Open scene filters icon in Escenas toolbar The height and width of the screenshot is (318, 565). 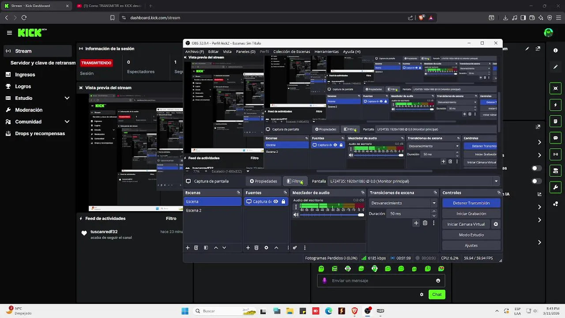tap(206, 248)
